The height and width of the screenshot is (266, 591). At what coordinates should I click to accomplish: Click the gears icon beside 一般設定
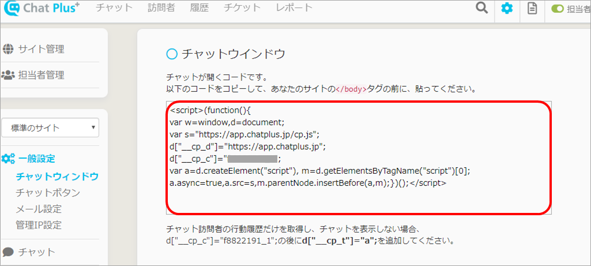pos(8,159)
